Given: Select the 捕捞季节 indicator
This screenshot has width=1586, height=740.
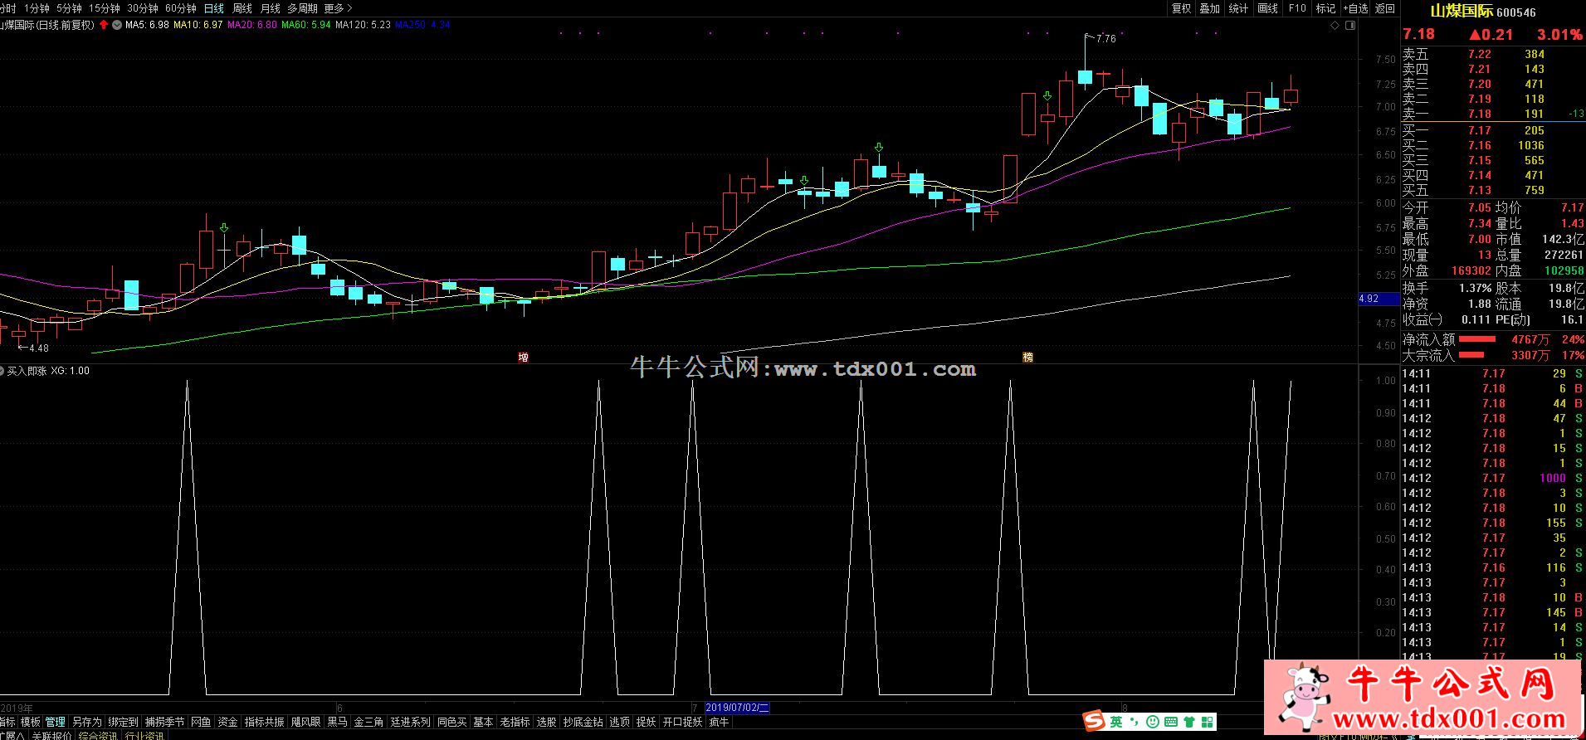Looking at the screenshot, I should click(164, 722).
